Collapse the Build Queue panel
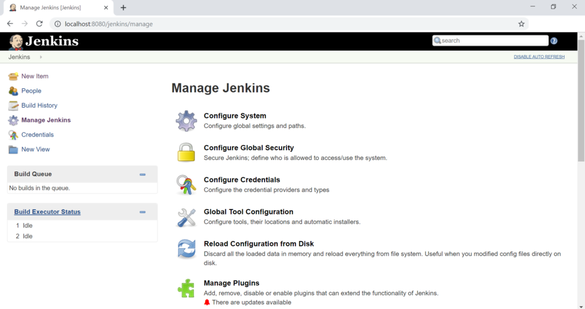585x309 pixels. (143, 175)
